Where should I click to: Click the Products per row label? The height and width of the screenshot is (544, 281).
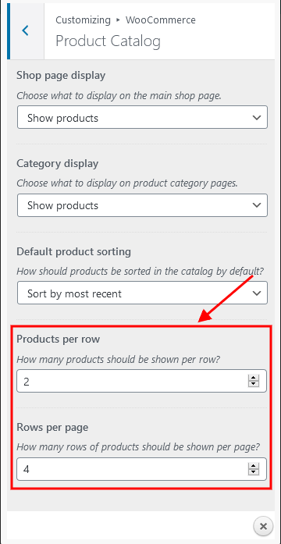59,339
